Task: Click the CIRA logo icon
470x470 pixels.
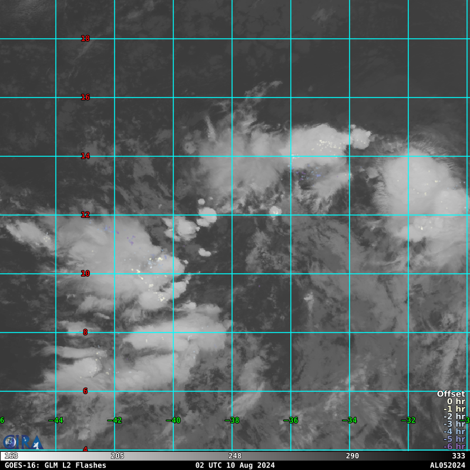Action: pos(23,442)
